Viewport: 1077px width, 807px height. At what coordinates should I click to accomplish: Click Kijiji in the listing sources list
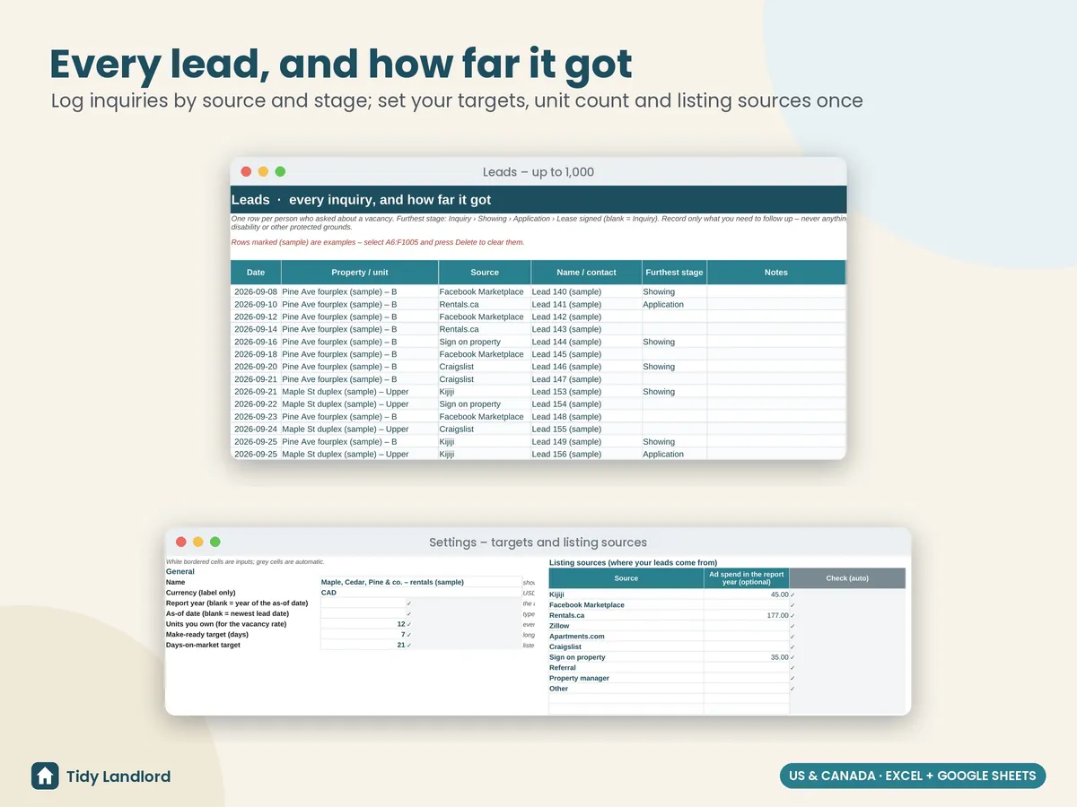coord(626,594)
